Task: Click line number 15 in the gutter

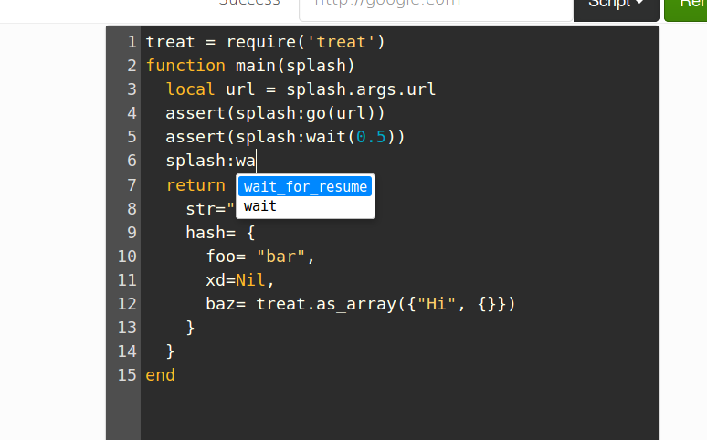Action: pyautogui.click(x=127, y=374)
